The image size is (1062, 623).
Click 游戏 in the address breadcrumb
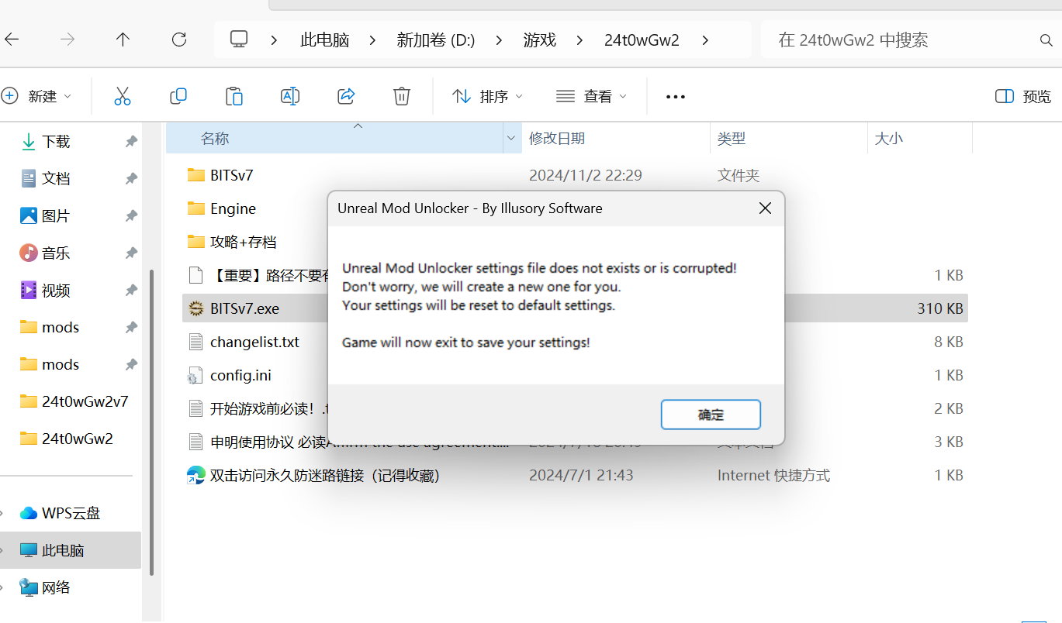(x=540, y=40)
